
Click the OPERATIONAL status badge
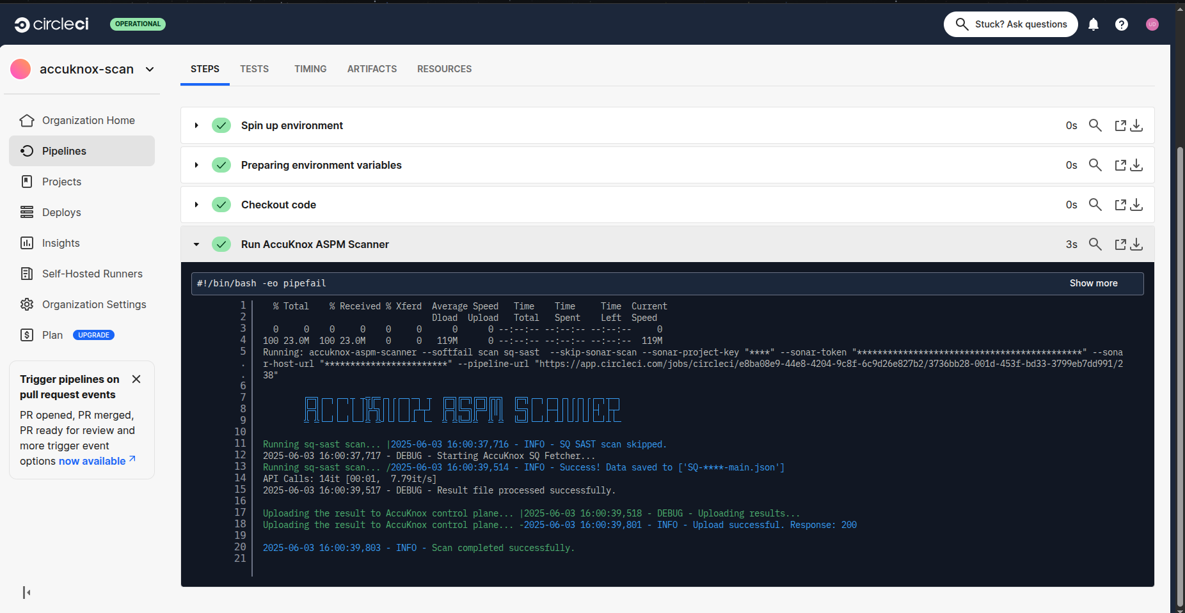point(138,24)
